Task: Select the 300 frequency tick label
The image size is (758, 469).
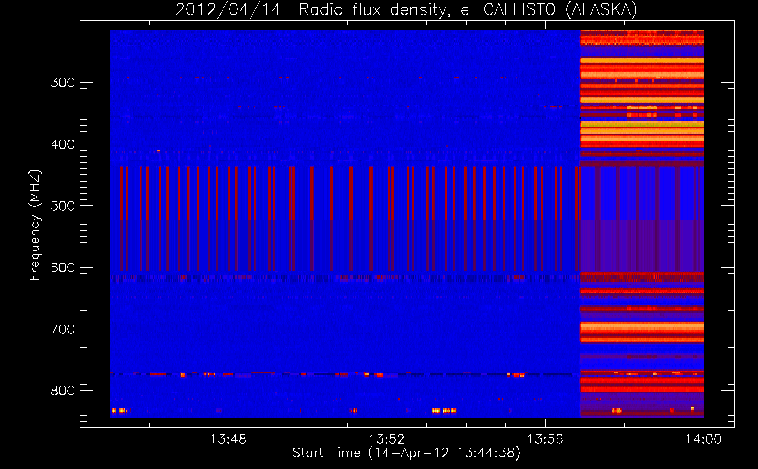Action: [x=63, y=83]
